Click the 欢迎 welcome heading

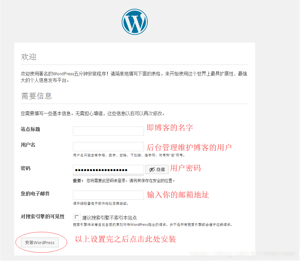pos(29,57)
